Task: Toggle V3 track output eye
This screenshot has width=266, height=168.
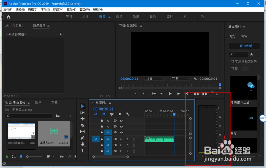Action: click(121, 121)
